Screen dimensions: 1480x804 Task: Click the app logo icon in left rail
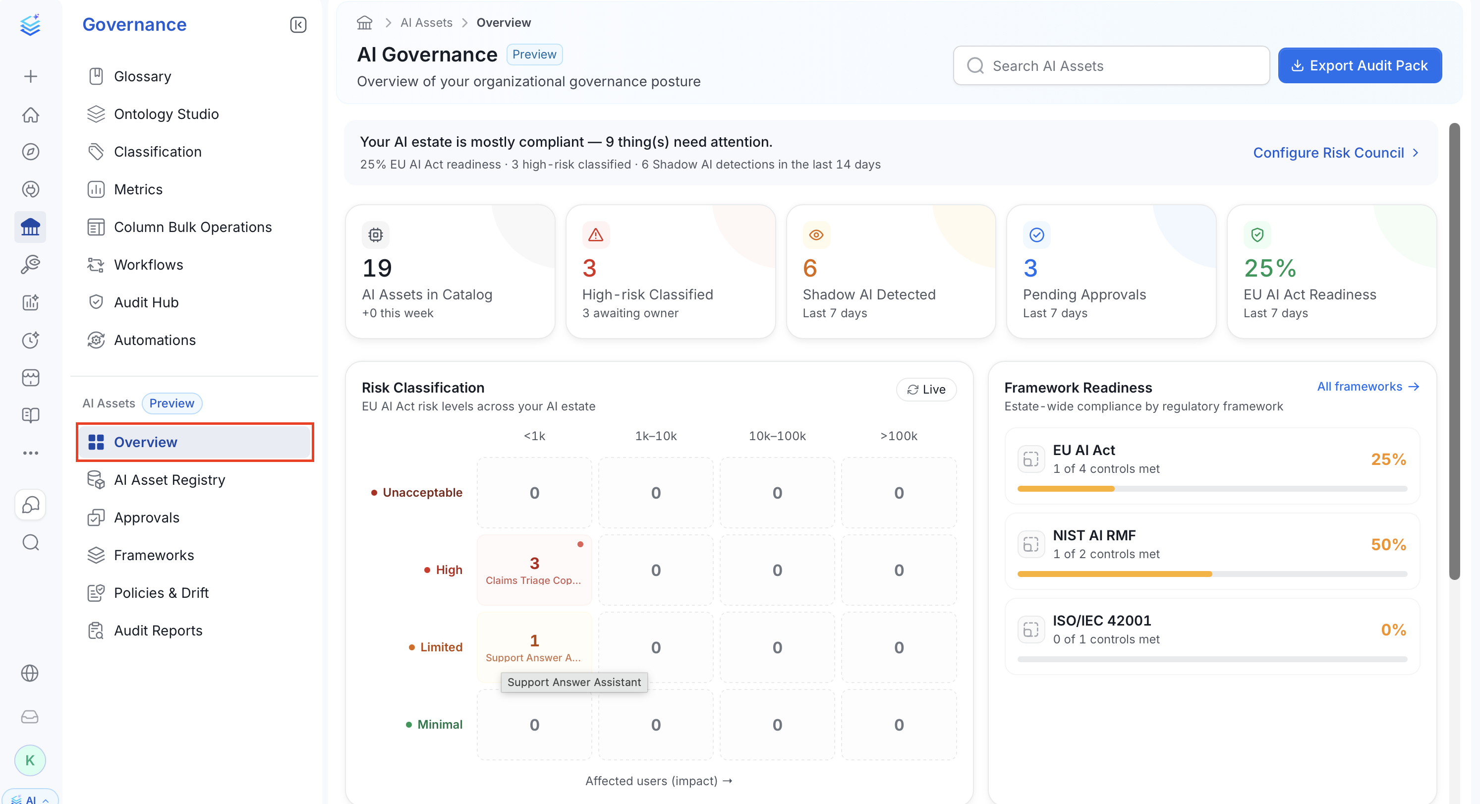tap(30, 25)
